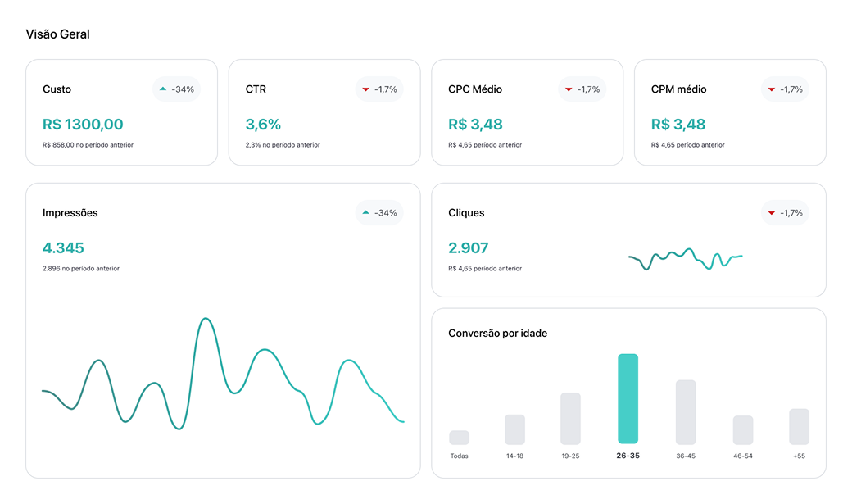Image resolution: width=852 pixels, height=504 pixels.
Task: Click the green up arrow in Custo card
Action: tap(163, 89)
